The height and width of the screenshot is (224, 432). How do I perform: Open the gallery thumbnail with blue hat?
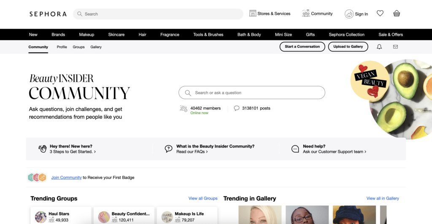point(354,215)
